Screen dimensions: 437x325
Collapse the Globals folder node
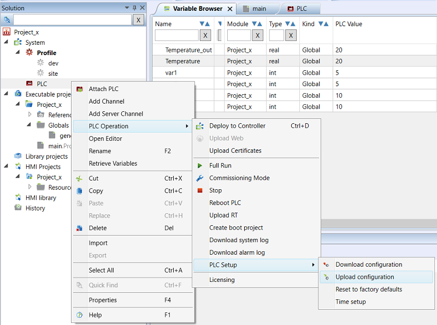(x=29, y=124)
